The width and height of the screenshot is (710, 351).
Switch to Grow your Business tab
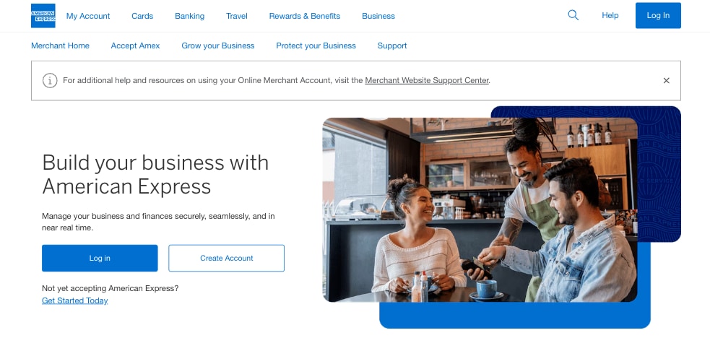pos(217,45)
